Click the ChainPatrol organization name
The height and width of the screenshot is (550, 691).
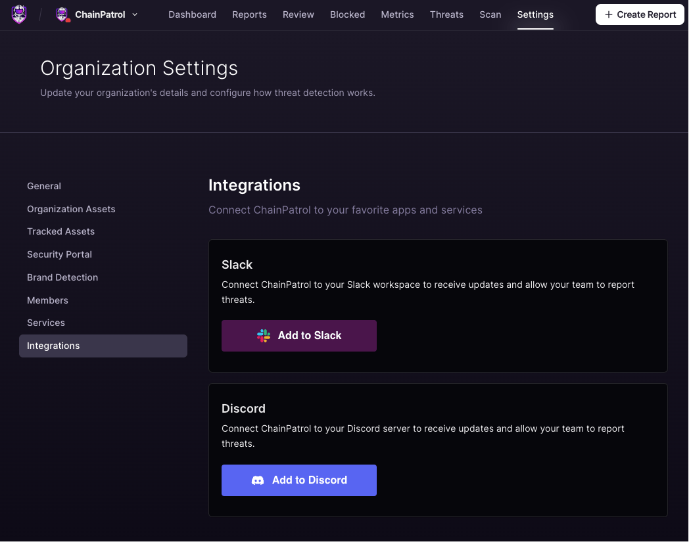click(100, 14)
